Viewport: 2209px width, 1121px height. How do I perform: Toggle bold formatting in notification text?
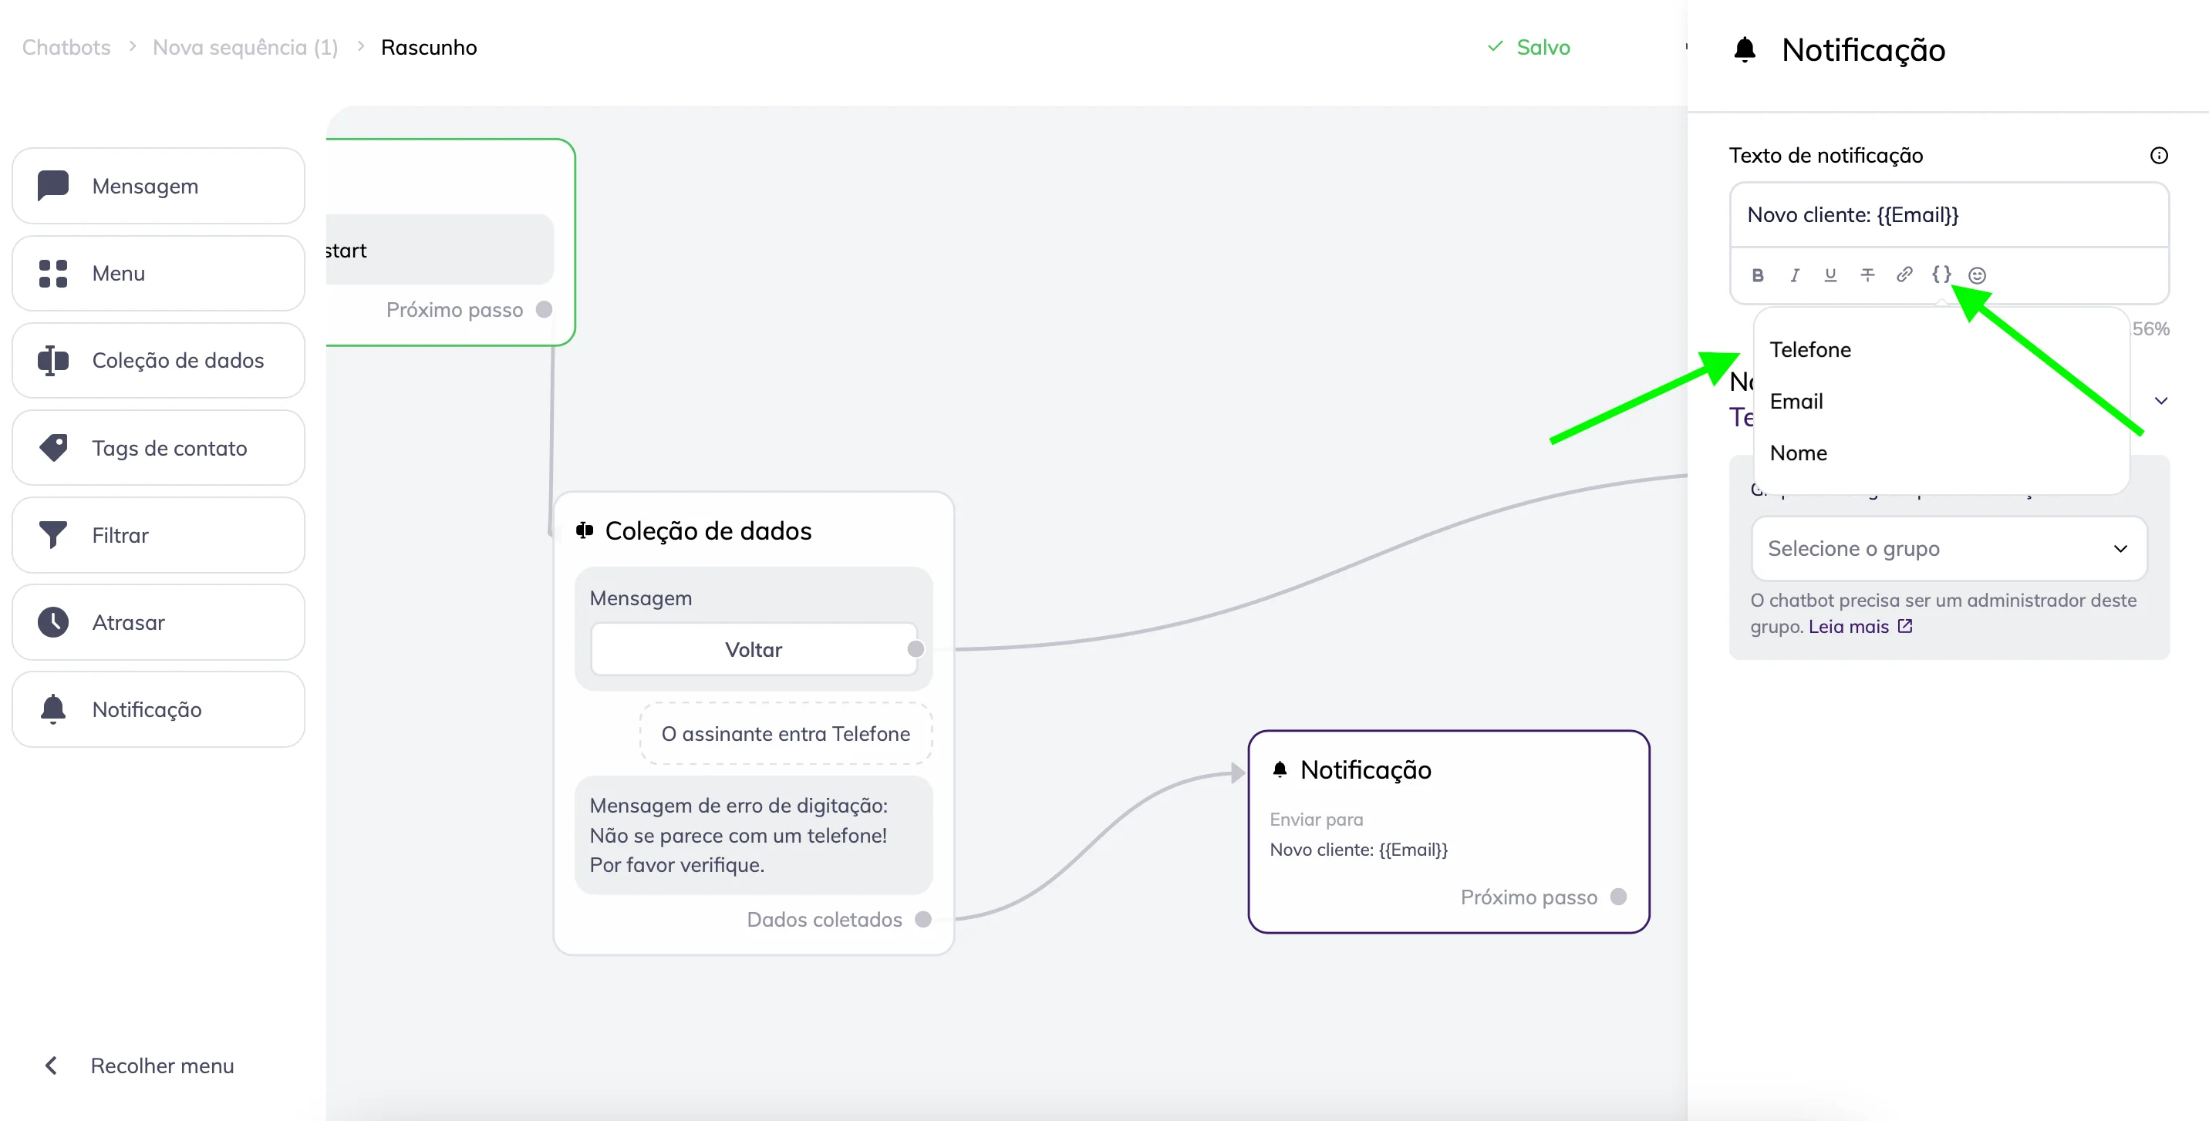point(1758,275)
